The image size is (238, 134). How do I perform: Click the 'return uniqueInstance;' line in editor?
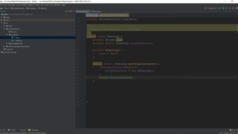point(116,78)
